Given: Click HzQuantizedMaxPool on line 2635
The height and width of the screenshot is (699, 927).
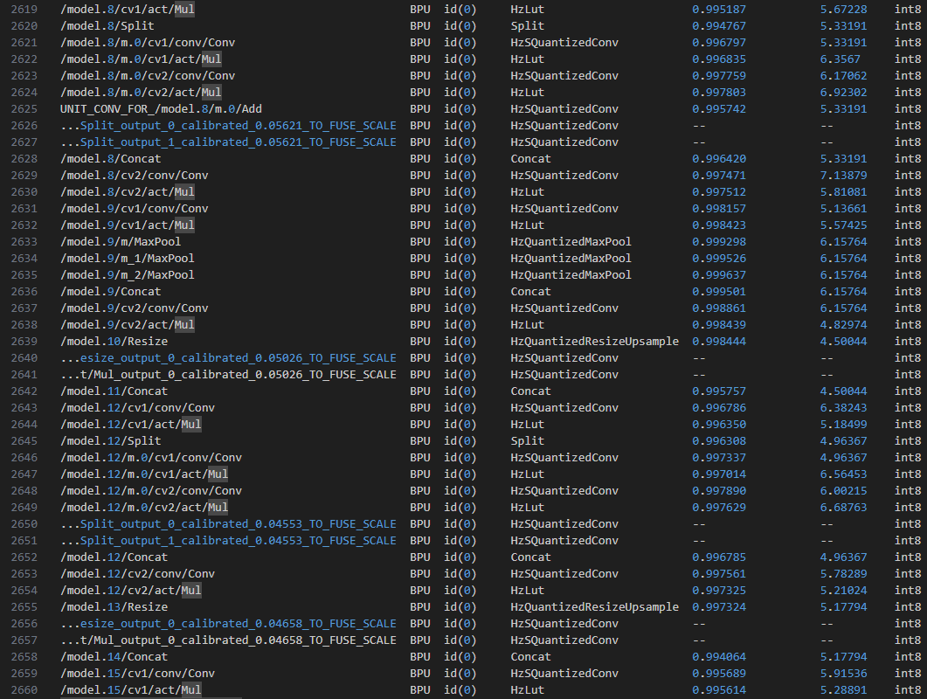Looking at the screenshot, I should click(571, 275).
